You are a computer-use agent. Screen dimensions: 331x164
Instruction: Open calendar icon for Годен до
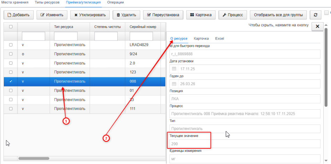[174, 84]
